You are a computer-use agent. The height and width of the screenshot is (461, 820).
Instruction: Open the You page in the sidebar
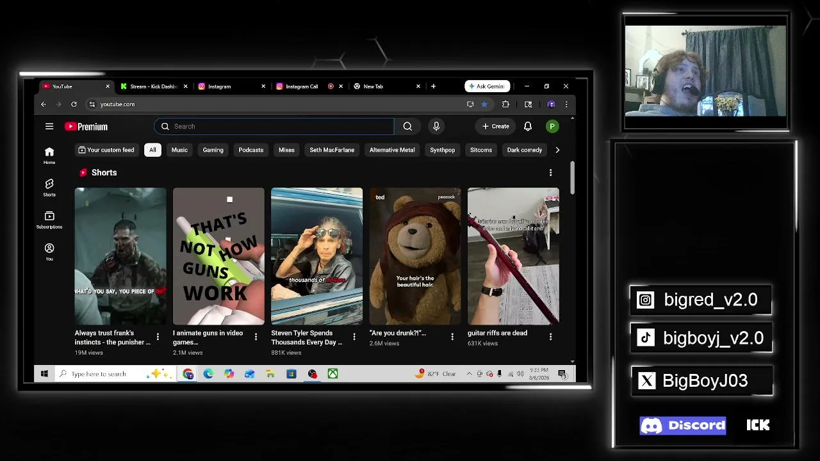[49, 252]
